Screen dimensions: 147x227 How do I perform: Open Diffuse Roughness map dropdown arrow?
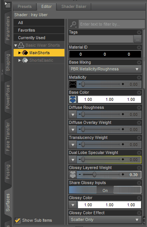pyautogui.click(x=73, y=115)
